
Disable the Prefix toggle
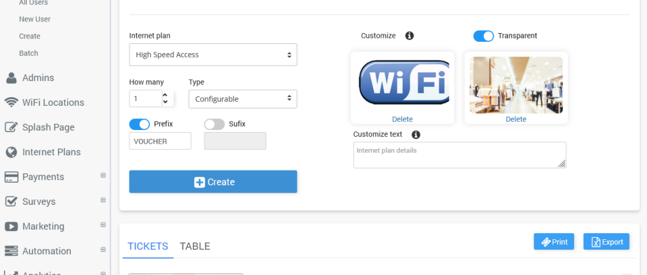(x=140, y=124)
